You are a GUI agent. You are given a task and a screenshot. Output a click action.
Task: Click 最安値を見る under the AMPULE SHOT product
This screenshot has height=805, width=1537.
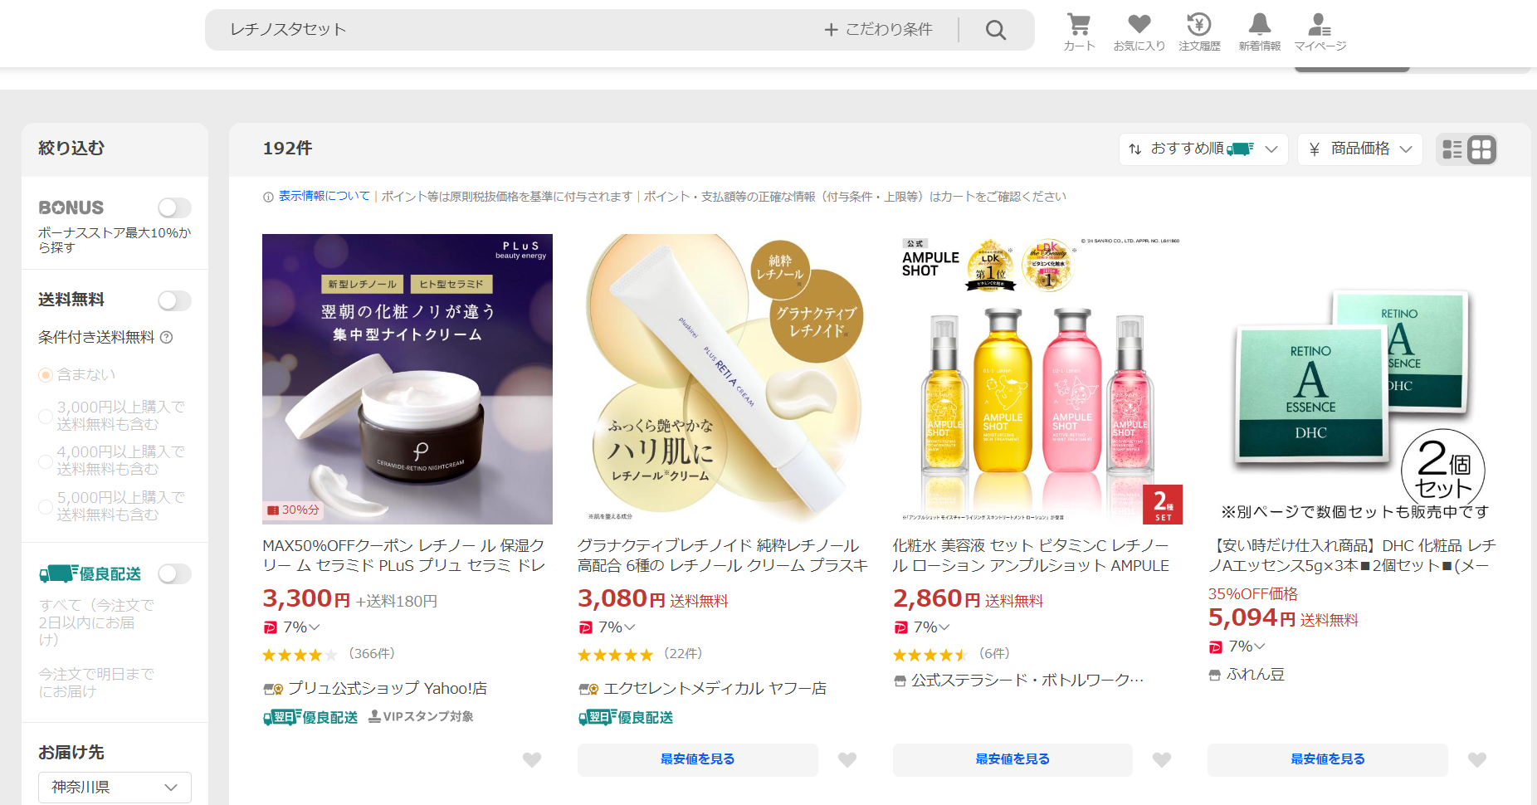point(1012,759)
